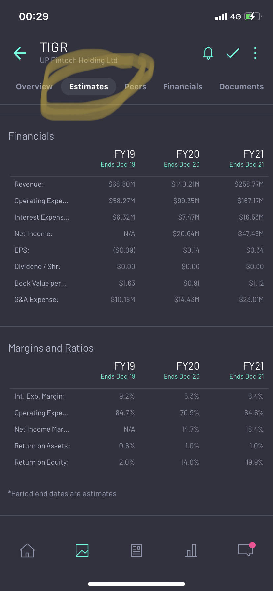This screenshot has width=273, height=591.
Task: Switch to the Financials tab
Action: coord(183,87)
